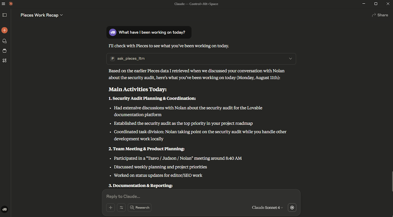Click the attachment plus button in composer
This screenshot has width=393, height=217.
(110, 208)
